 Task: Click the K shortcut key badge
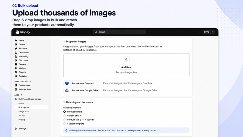pos(212,32)
